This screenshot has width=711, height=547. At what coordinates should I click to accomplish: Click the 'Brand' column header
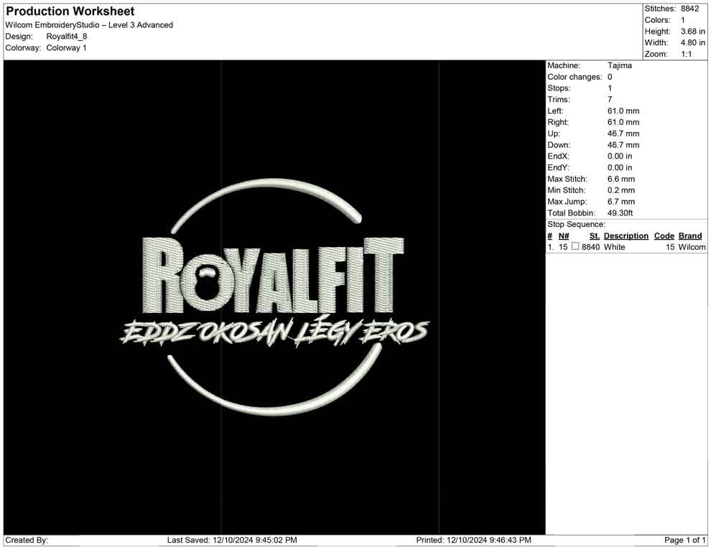click(x=690, y=235)
